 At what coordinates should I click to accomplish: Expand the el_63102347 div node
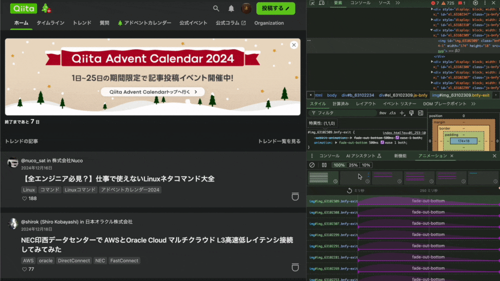[x=432, y=9]
